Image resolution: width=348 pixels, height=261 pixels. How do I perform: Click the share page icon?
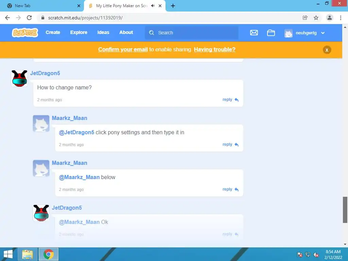point(305,18)
